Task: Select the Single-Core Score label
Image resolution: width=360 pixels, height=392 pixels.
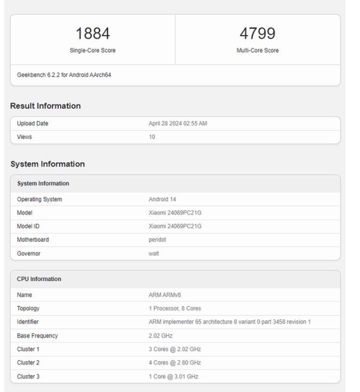Action: [92, 50]
